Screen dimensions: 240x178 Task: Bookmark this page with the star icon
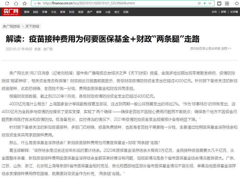[x=25, y=3]
